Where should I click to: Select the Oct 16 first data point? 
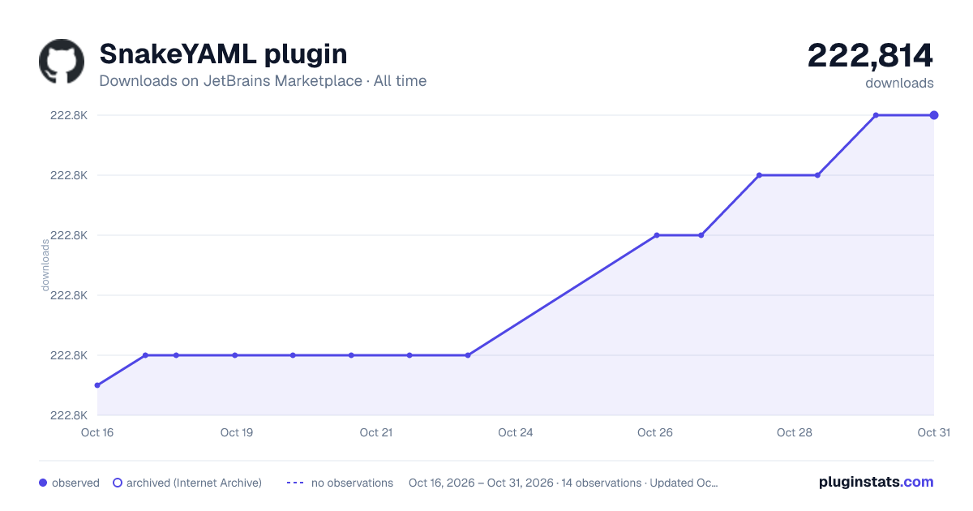[x=97, y=385]
